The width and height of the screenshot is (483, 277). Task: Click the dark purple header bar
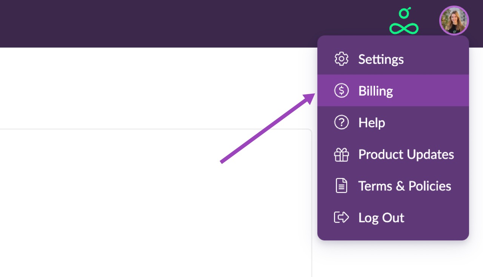pos(189,23)
